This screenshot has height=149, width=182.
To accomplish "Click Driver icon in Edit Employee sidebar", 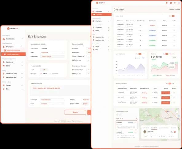I will 4,85.
